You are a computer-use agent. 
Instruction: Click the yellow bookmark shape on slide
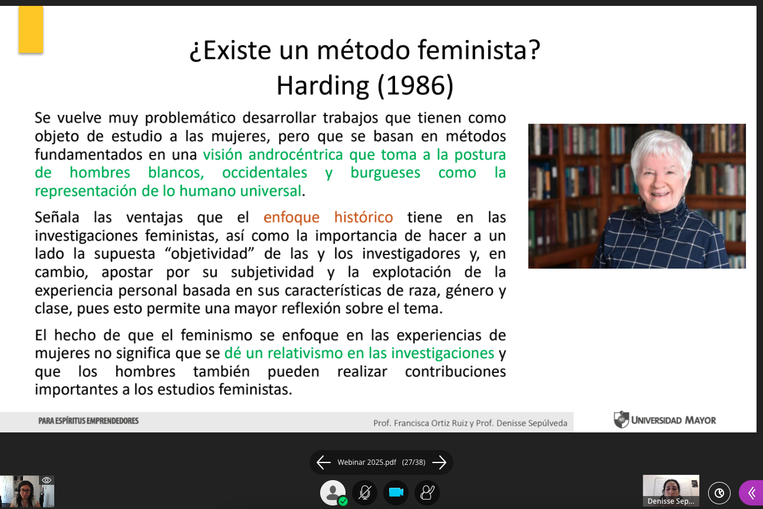31,29
